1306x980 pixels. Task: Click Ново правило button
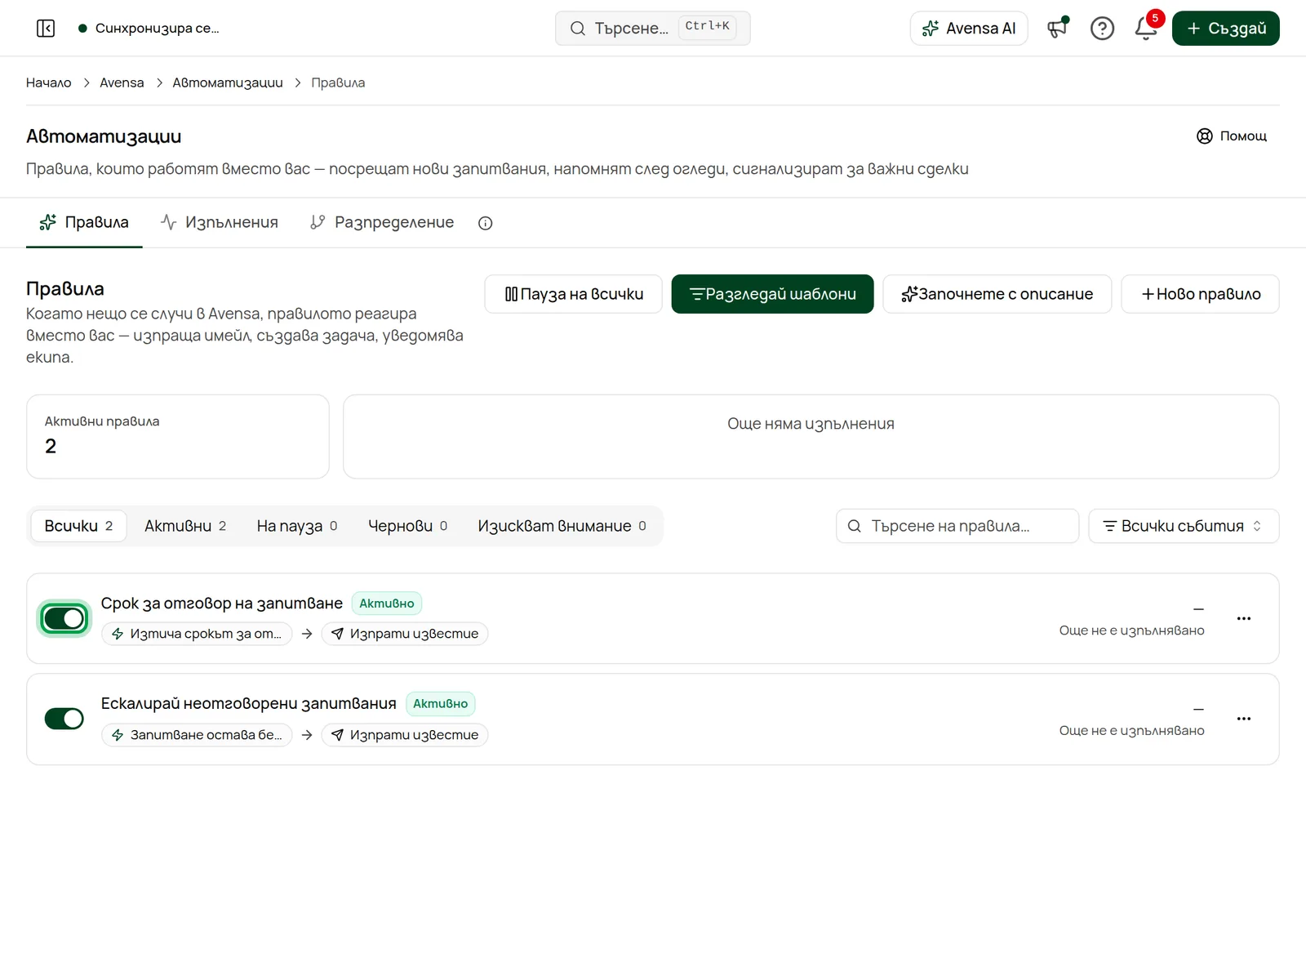(1200, 294)
